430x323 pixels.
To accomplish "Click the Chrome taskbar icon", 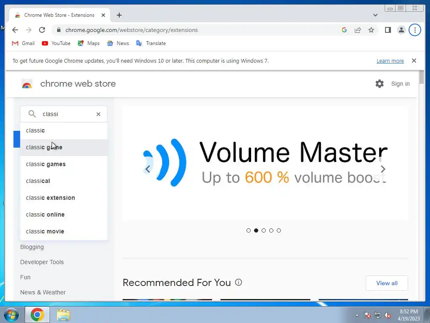I will [x=37, y=315].
